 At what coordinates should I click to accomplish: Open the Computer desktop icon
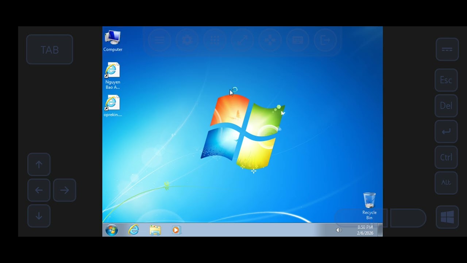(113, 41)
